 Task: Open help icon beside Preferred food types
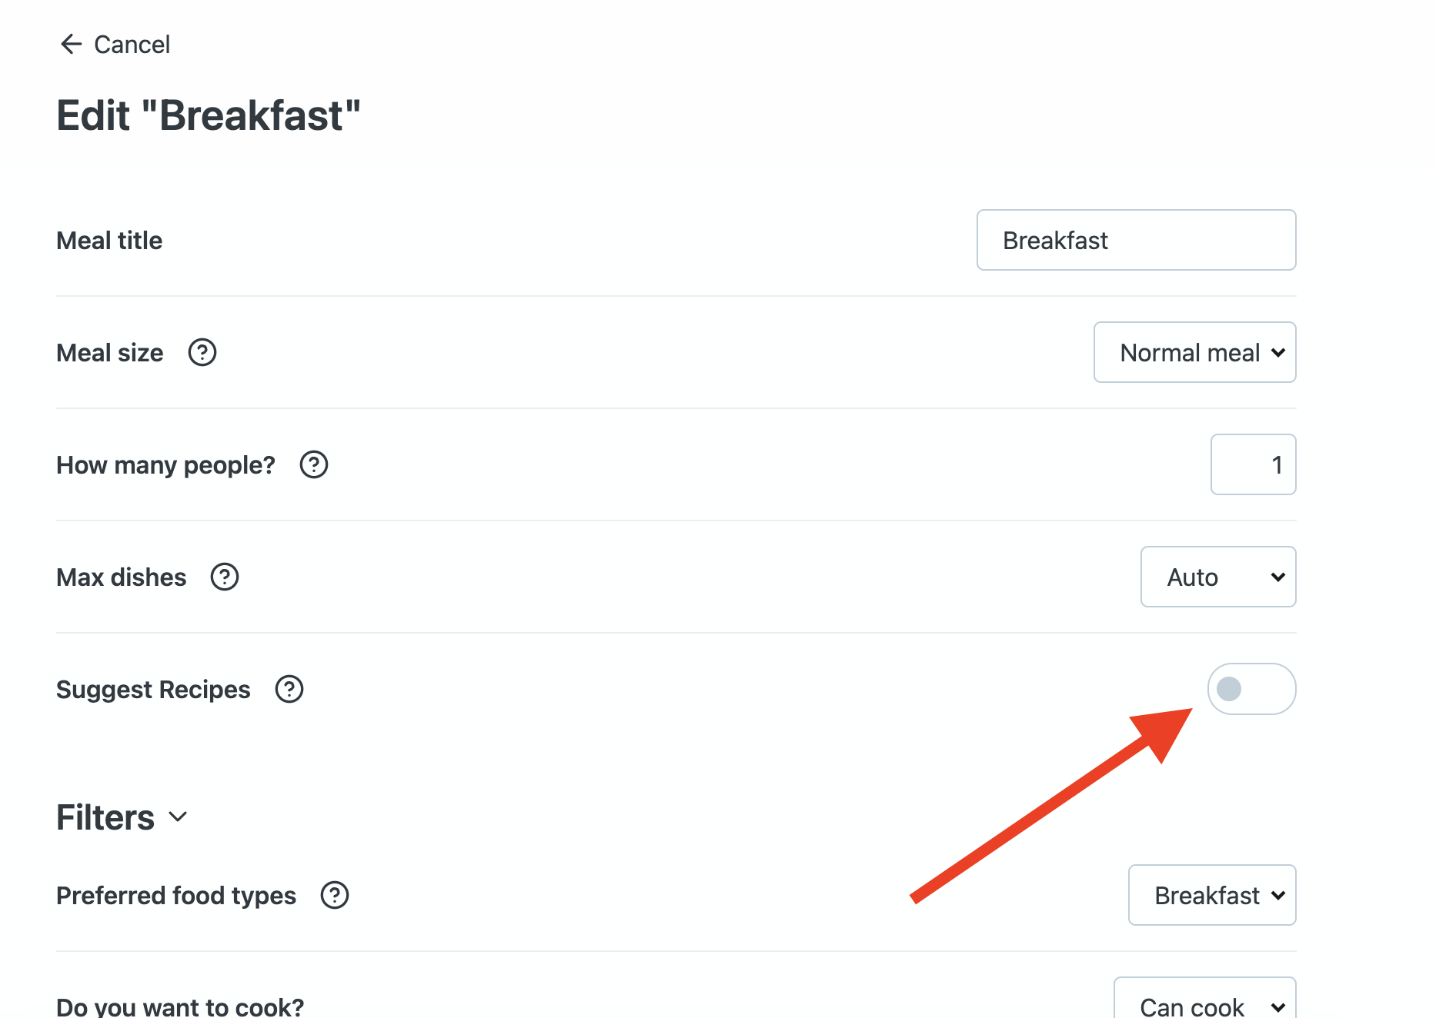pos(335,896)
